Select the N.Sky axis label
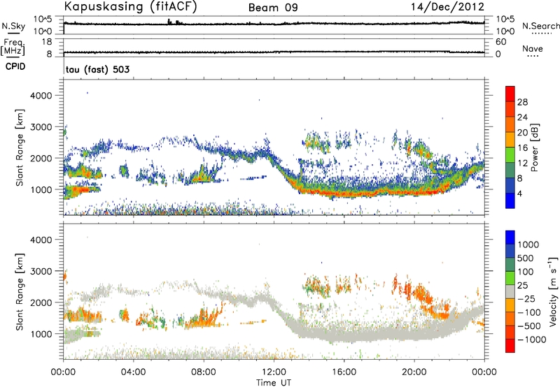The width and height of the screenshot is (560, 387). click(13, 26)
